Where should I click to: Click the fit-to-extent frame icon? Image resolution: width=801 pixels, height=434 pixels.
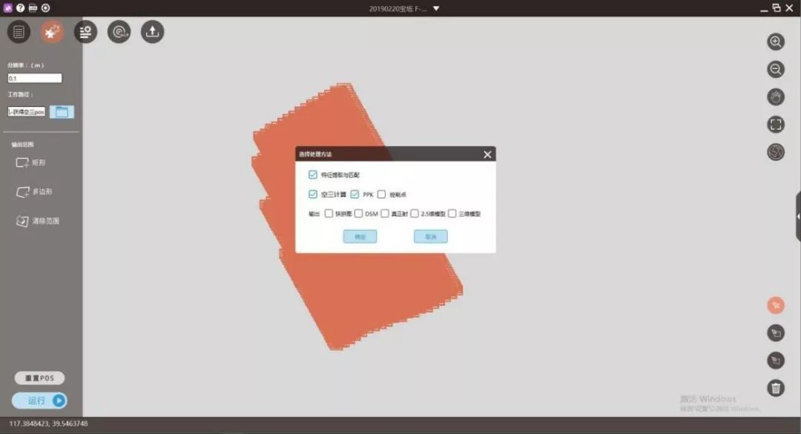(x=776, y=125)
